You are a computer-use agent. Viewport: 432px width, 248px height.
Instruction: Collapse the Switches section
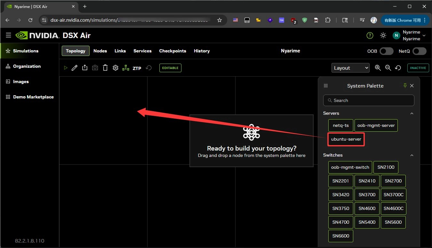[x=412, y=155]
